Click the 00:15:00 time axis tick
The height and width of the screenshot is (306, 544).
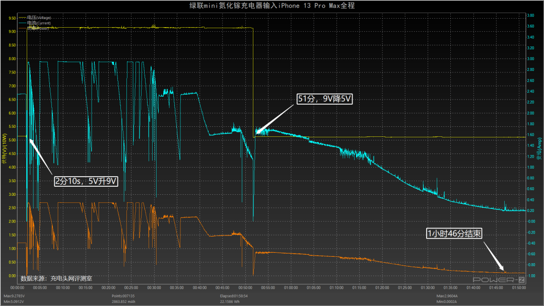pyautogui.click(x=86, y=288)
